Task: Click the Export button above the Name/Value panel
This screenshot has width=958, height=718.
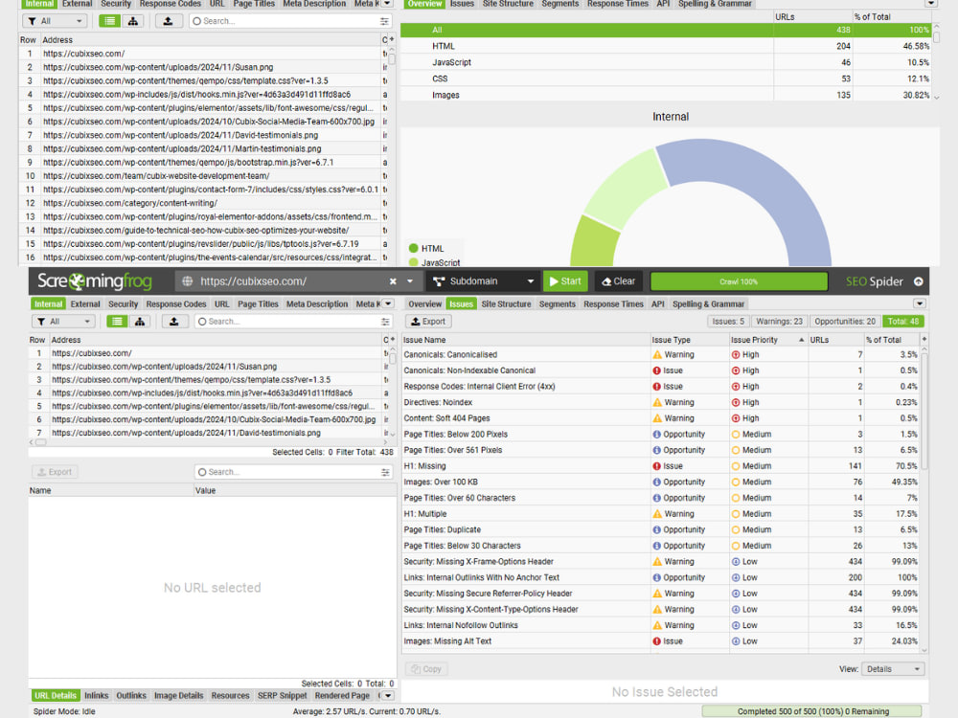Action: coord(55,472)
